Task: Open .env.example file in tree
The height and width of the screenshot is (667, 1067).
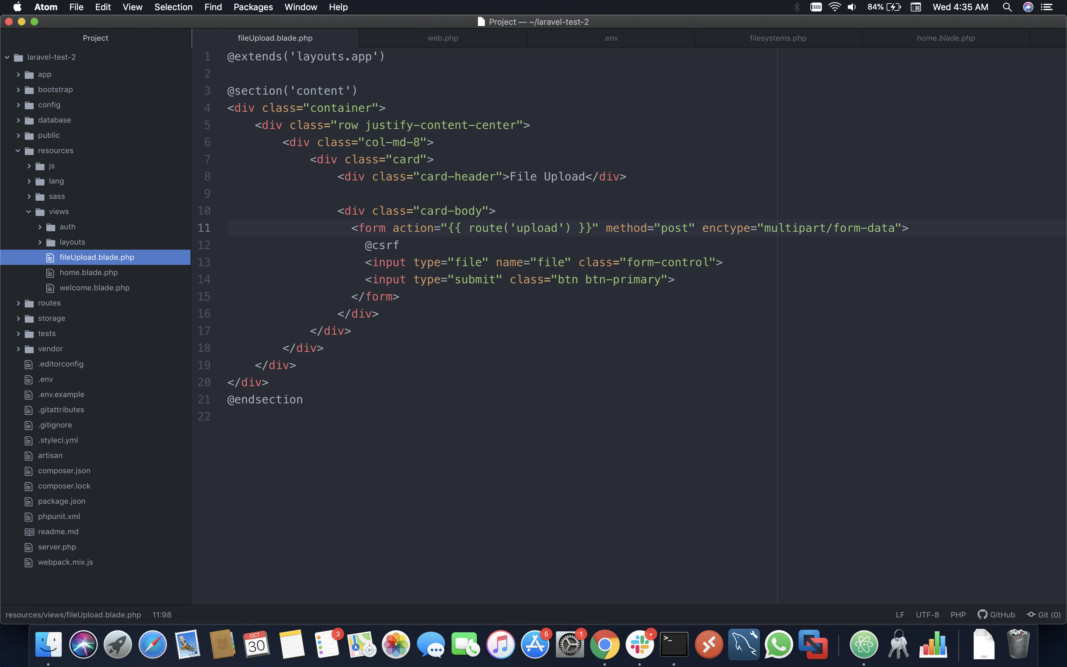Action: [x=61, y=394]
